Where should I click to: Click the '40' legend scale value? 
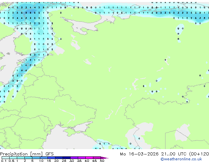pyautogui.click(x=87, y=161)
